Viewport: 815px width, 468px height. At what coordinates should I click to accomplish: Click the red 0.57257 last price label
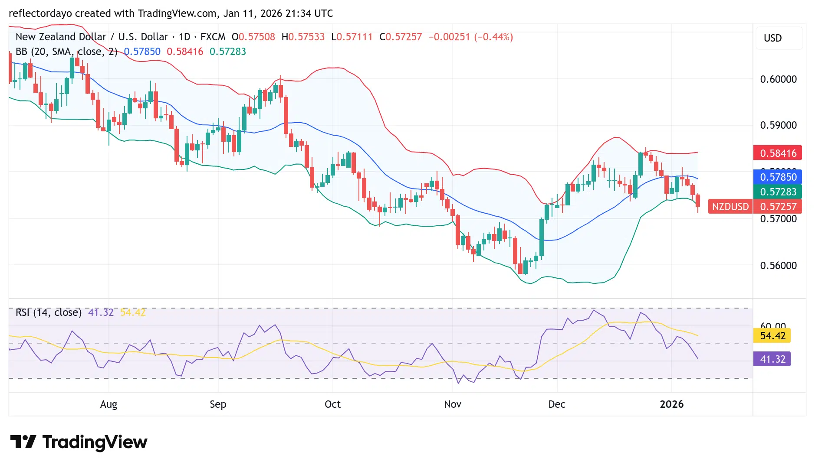point(778,207)
